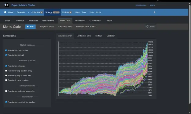The width and height of the screenshot is (191, 114).
Task: Uncheck Randomize history data
Action: pyautogui.click(x=6, y=50)
